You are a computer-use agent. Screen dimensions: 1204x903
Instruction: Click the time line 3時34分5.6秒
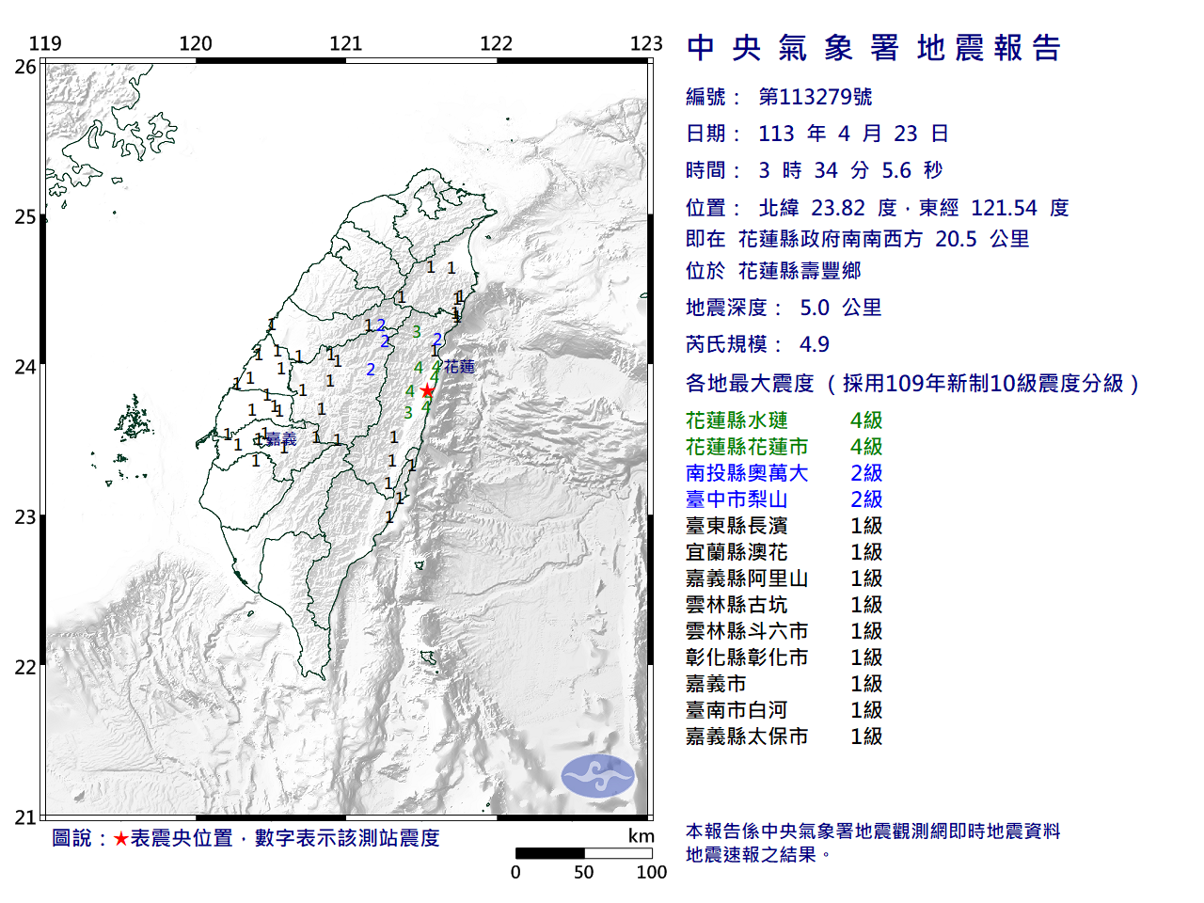coord(815,170)
